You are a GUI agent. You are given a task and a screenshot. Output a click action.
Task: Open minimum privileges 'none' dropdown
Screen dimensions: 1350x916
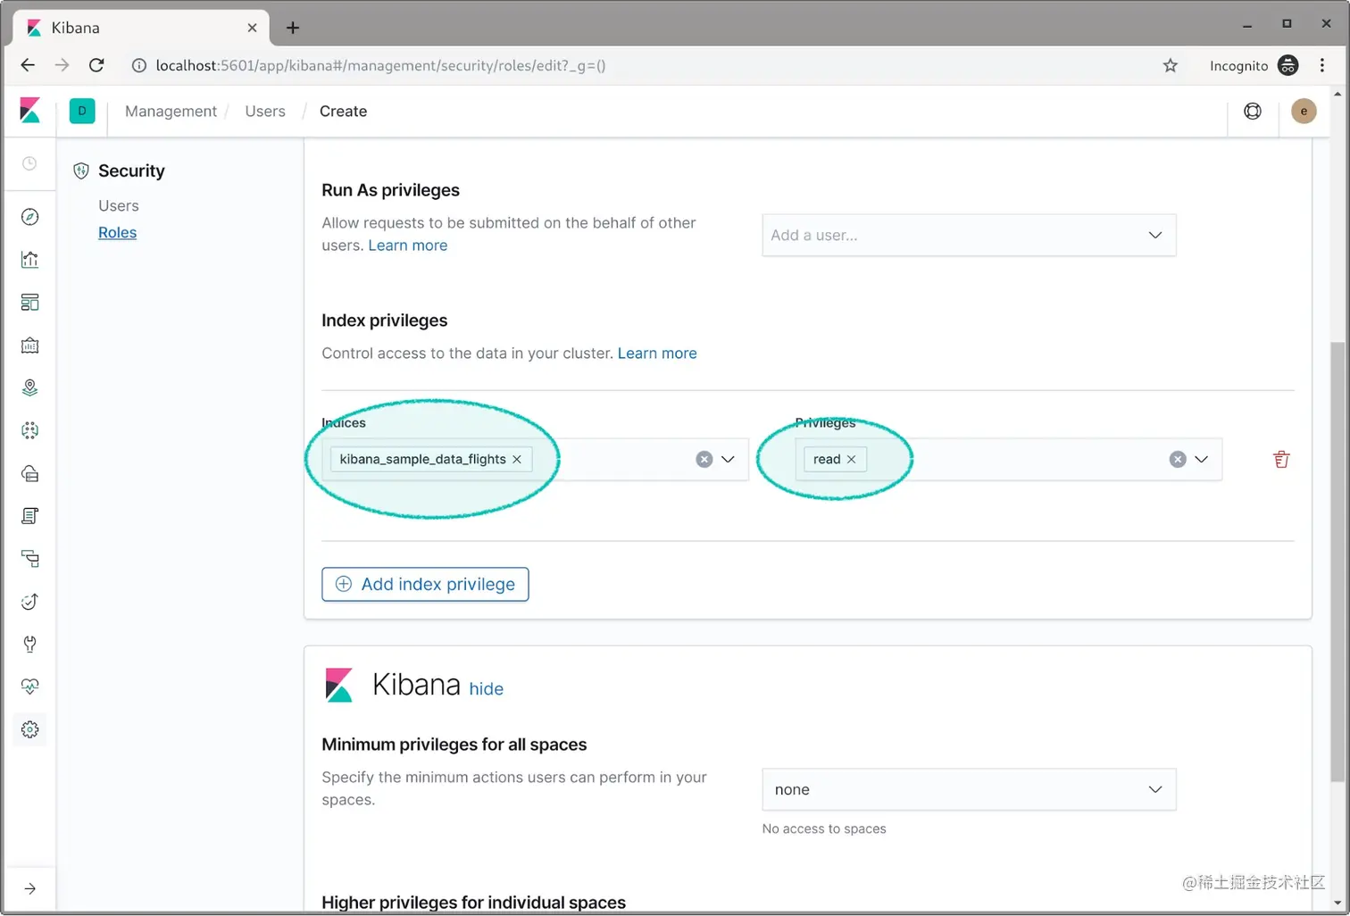coord(969,789)
